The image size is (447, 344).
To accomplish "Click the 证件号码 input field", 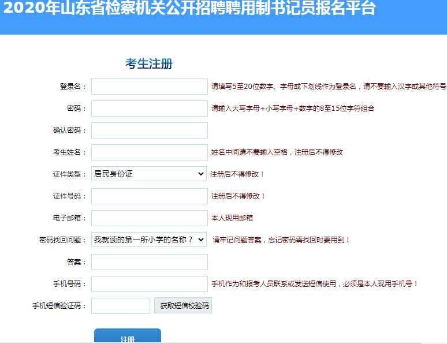I will tap(149, 196).
